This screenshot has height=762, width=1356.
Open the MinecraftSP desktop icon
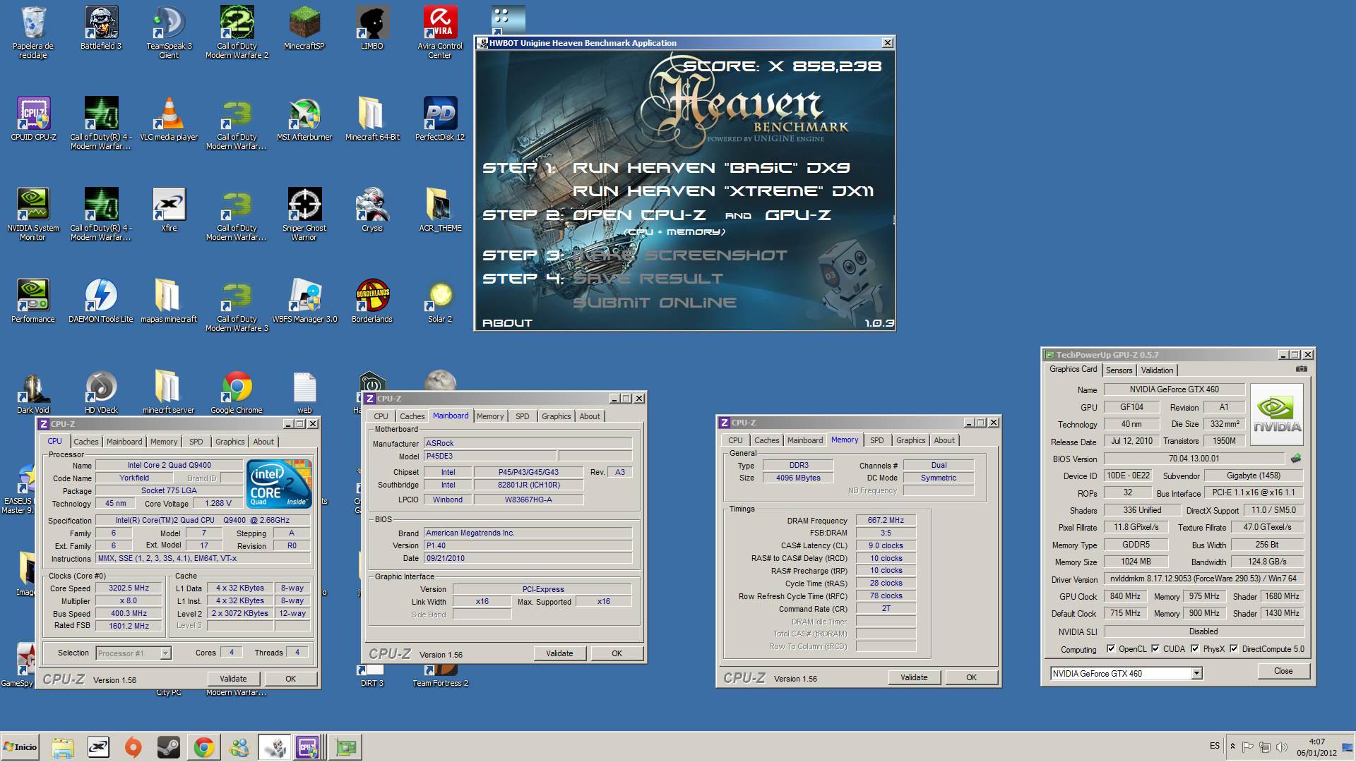pos(304,28)
